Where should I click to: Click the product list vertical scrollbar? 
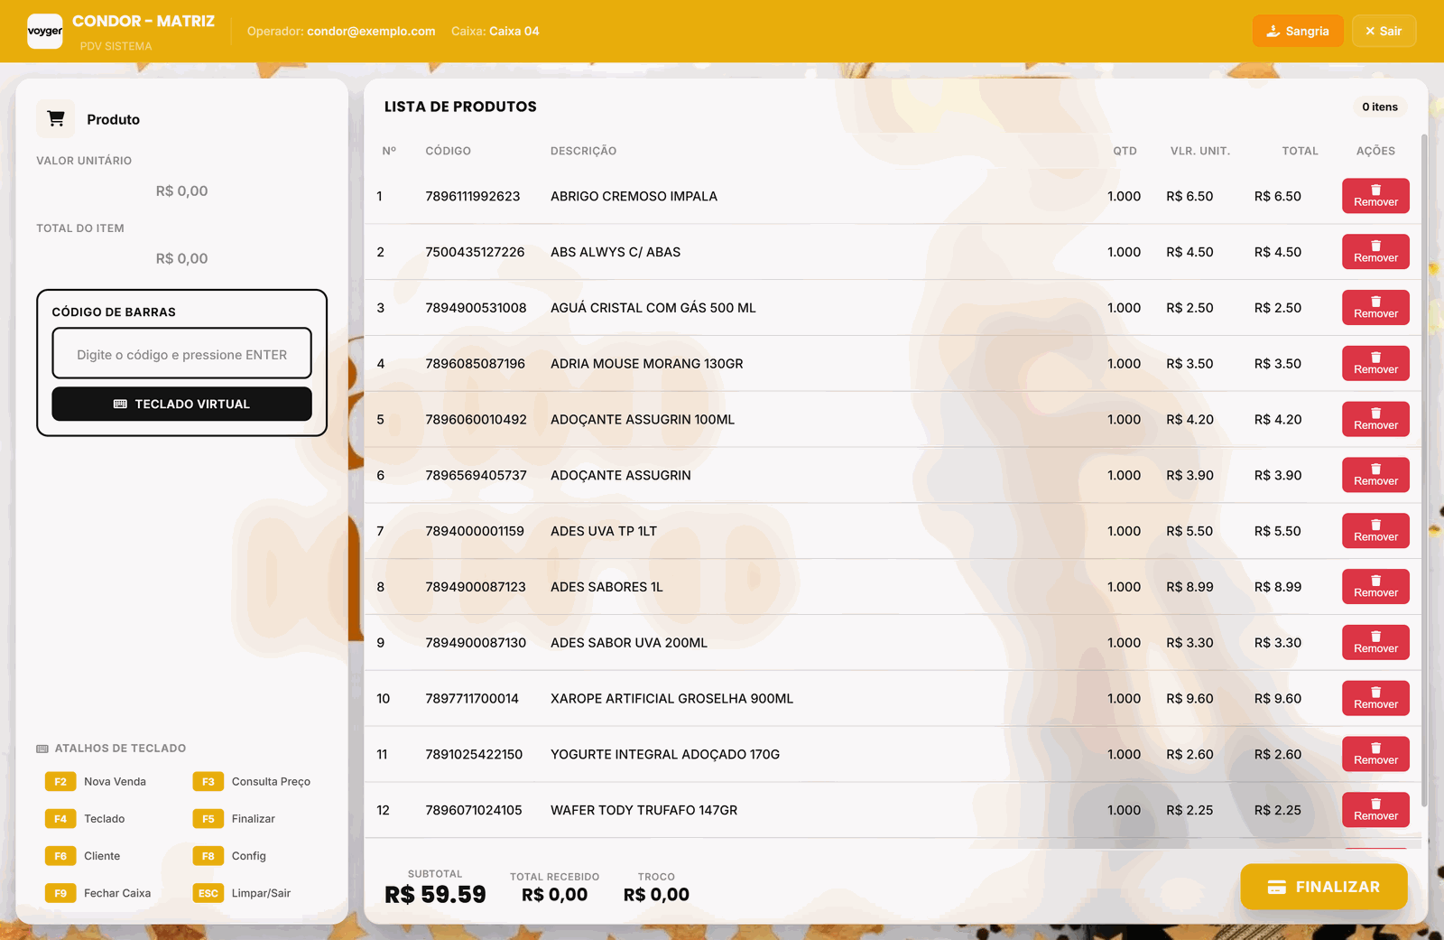pos(1424,470)
